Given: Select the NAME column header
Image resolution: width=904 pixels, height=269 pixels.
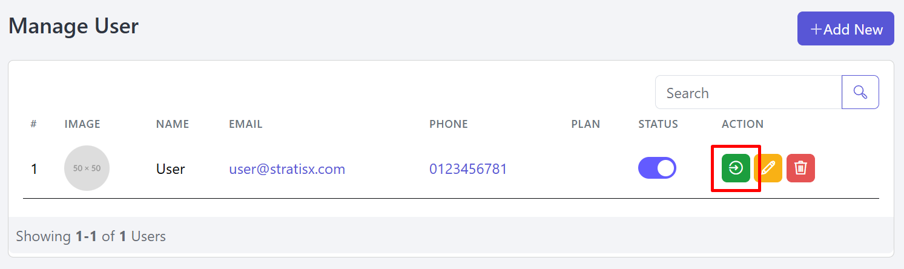Looking at the screenshot, I should click(173, 124).
